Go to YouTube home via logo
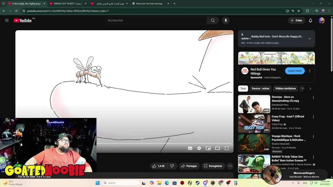 (23, 21)
